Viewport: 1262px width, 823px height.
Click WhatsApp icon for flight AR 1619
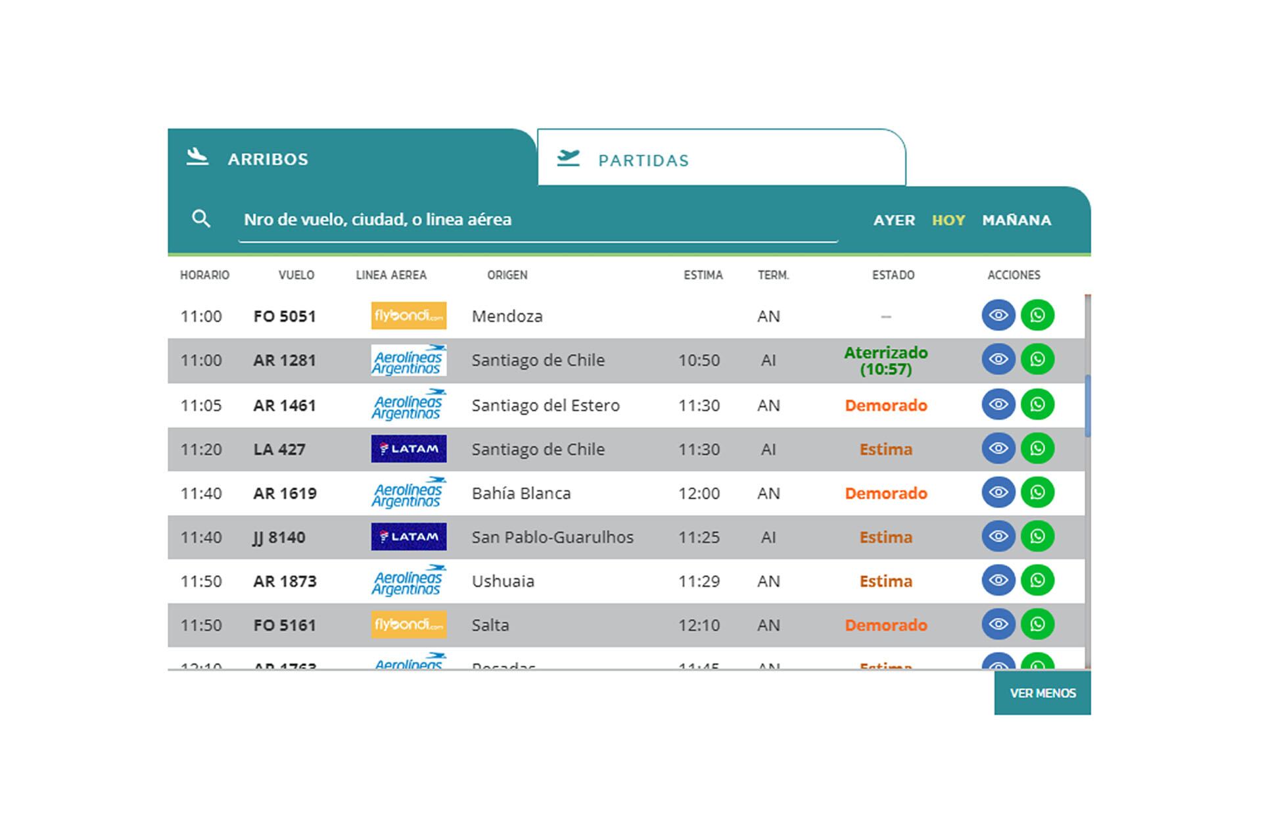(x=1037, y=492)
